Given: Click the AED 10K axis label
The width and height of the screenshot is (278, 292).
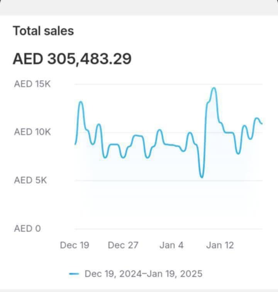Looking at the screenshot, I should point(32,132).
